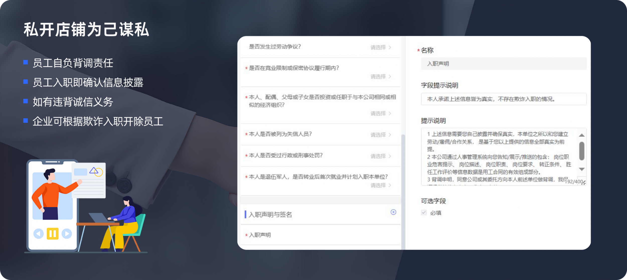Click the scroll-up arrow in 提示说明 box

coord(582,135)
